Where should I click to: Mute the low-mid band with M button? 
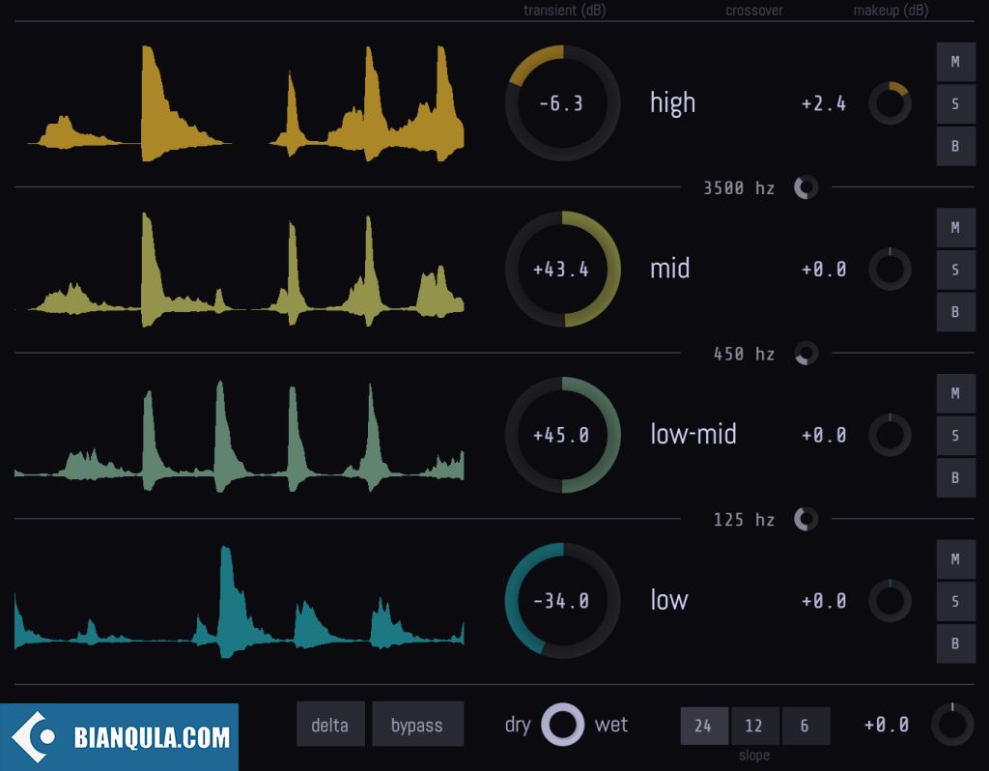[955, 393]
